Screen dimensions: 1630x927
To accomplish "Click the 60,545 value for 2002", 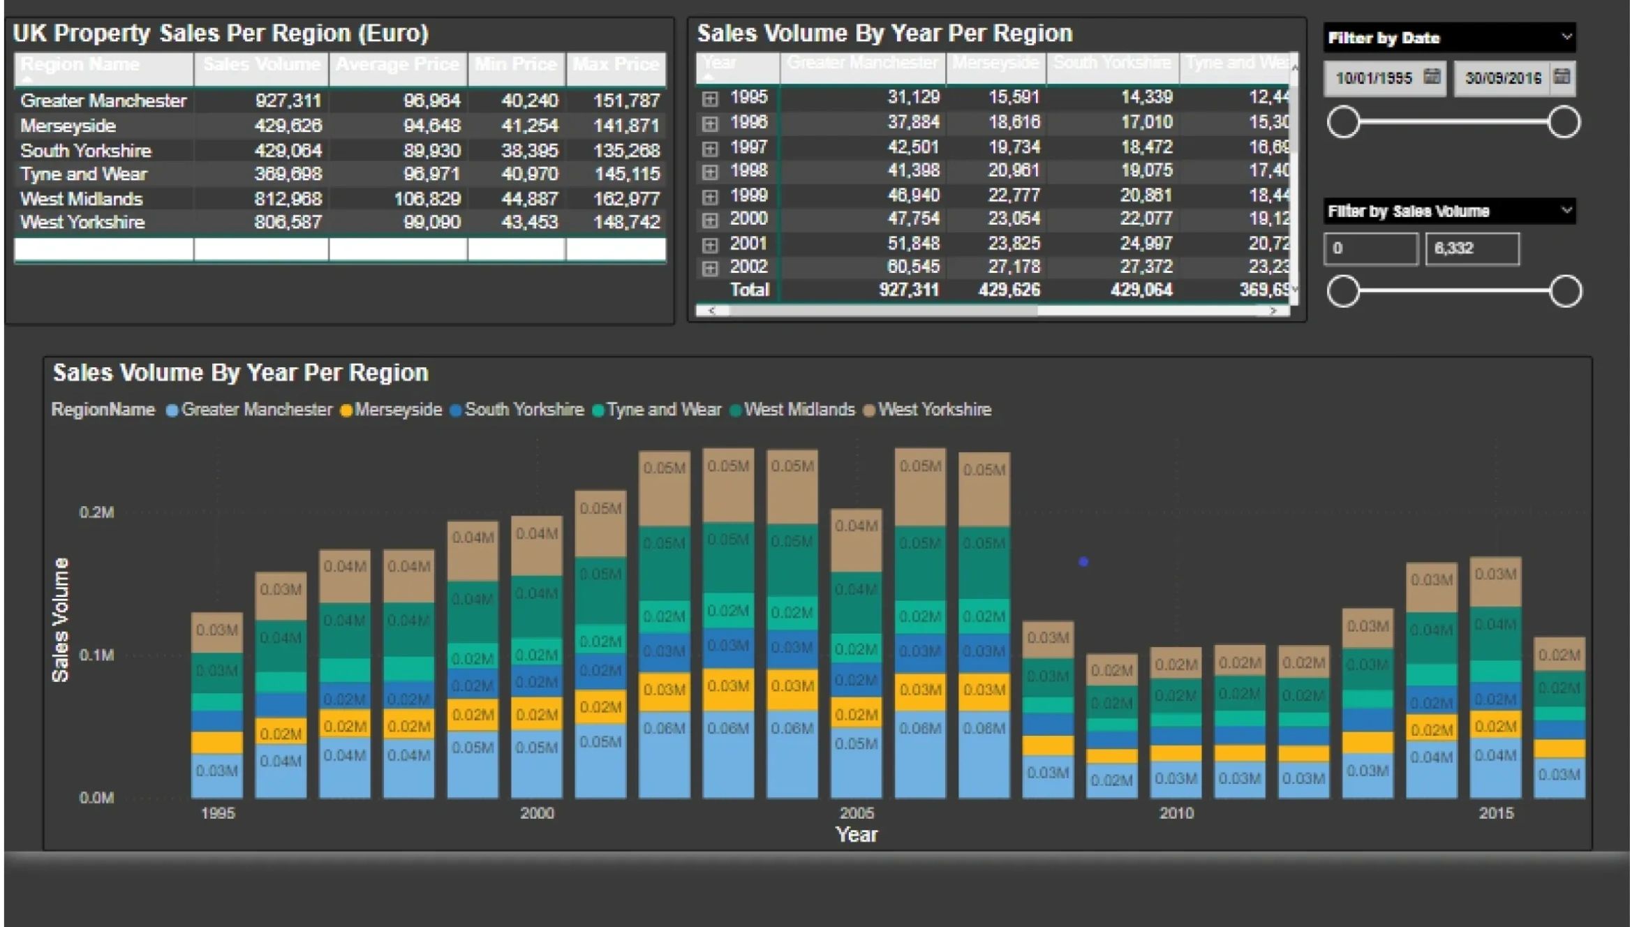I will click(913, 267).
